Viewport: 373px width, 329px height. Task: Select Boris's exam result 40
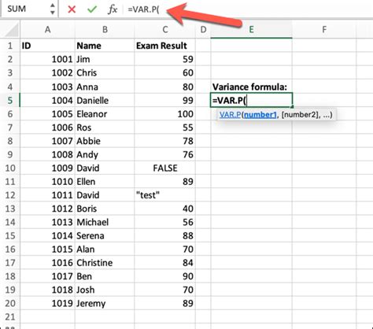(165, 209)
